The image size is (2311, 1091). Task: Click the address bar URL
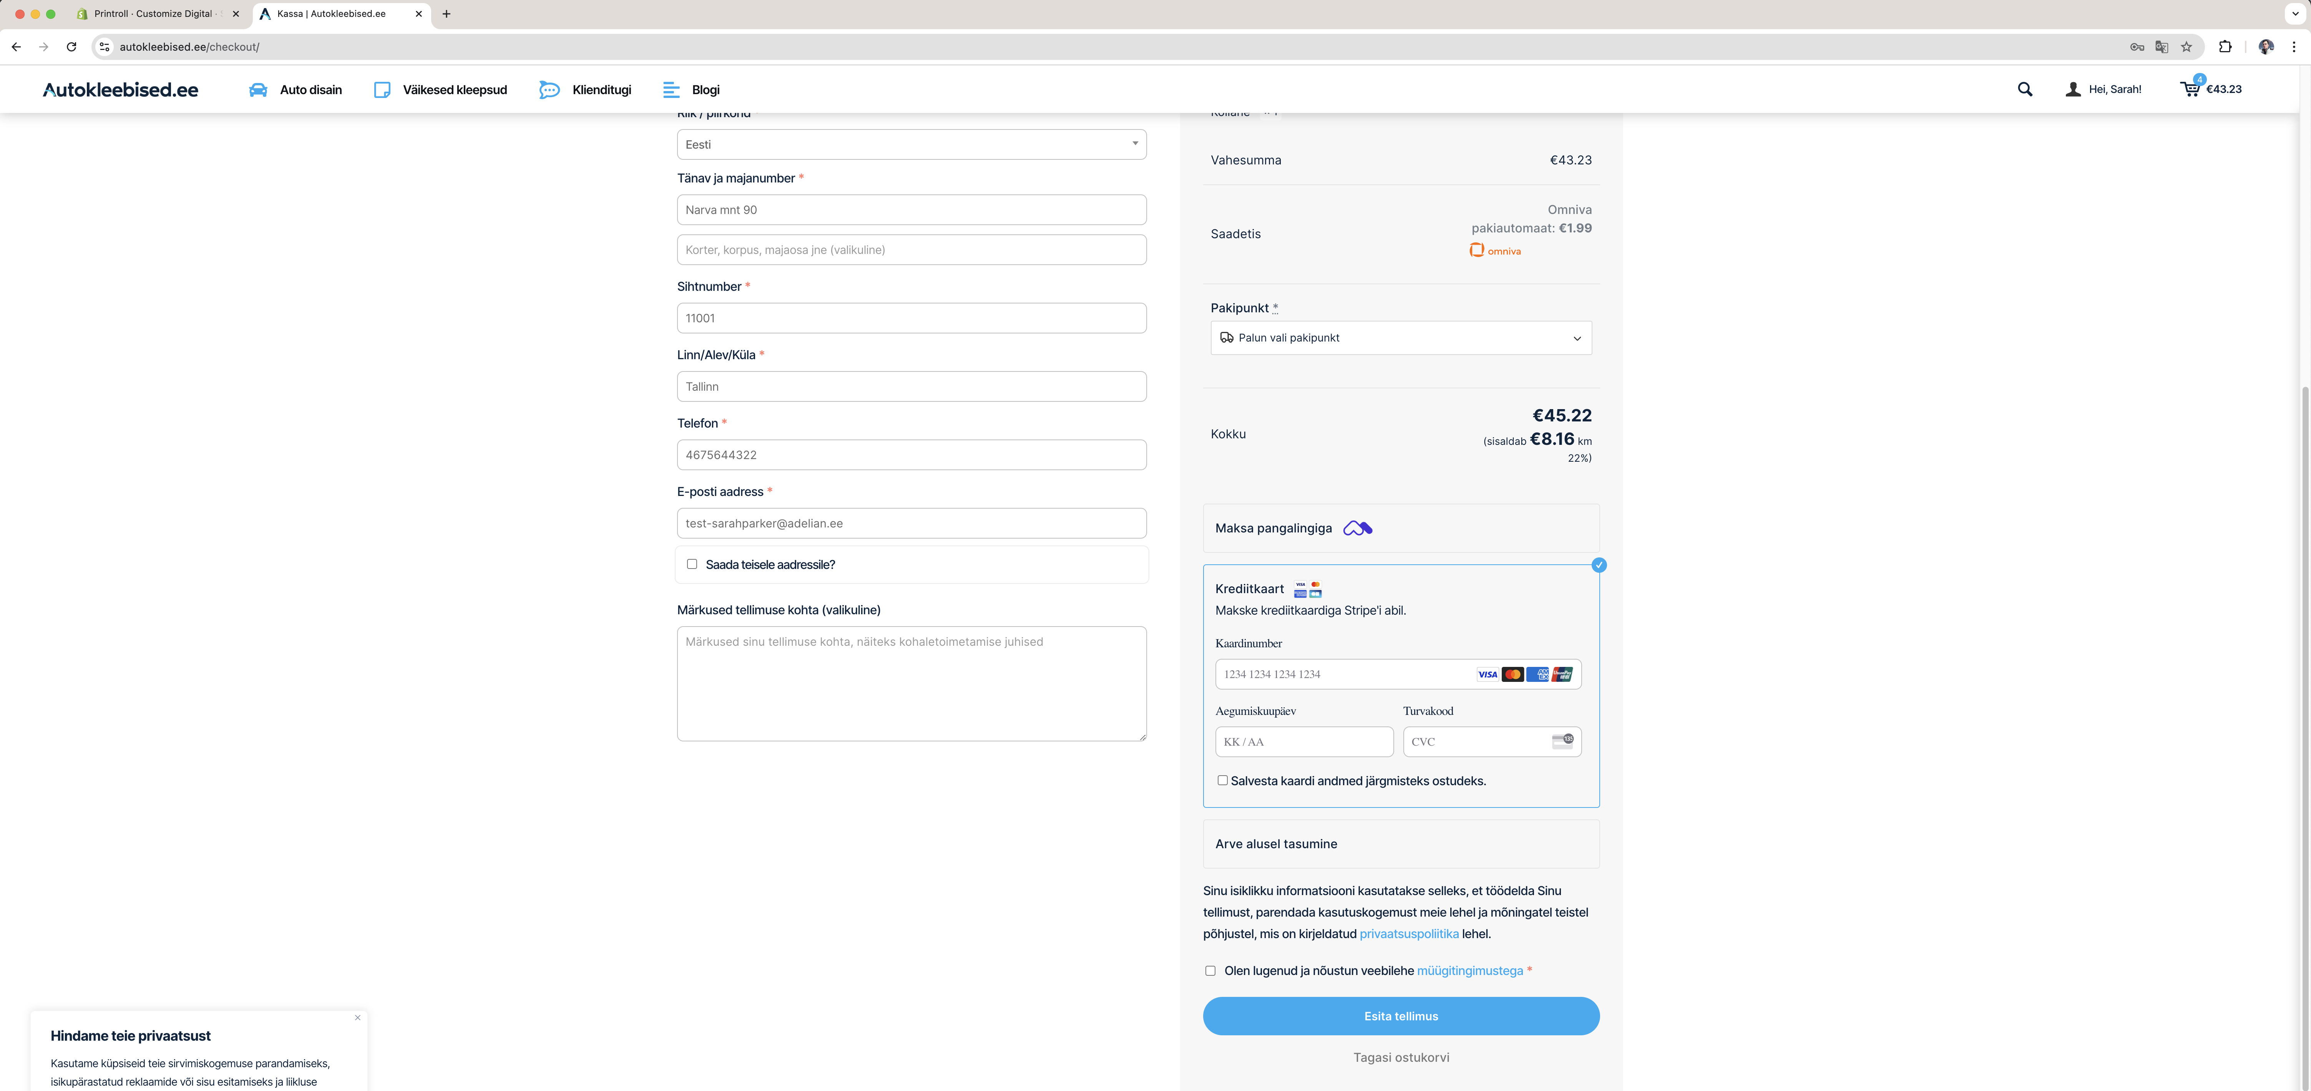(189, 46)
